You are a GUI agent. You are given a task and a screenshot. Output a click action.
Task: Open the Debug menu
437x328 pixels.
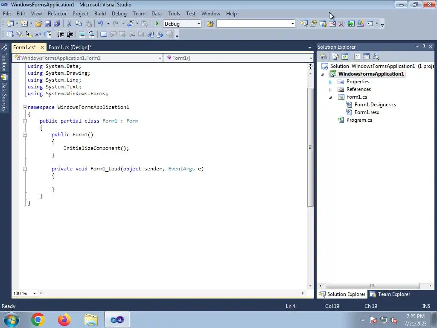[119, 13]
